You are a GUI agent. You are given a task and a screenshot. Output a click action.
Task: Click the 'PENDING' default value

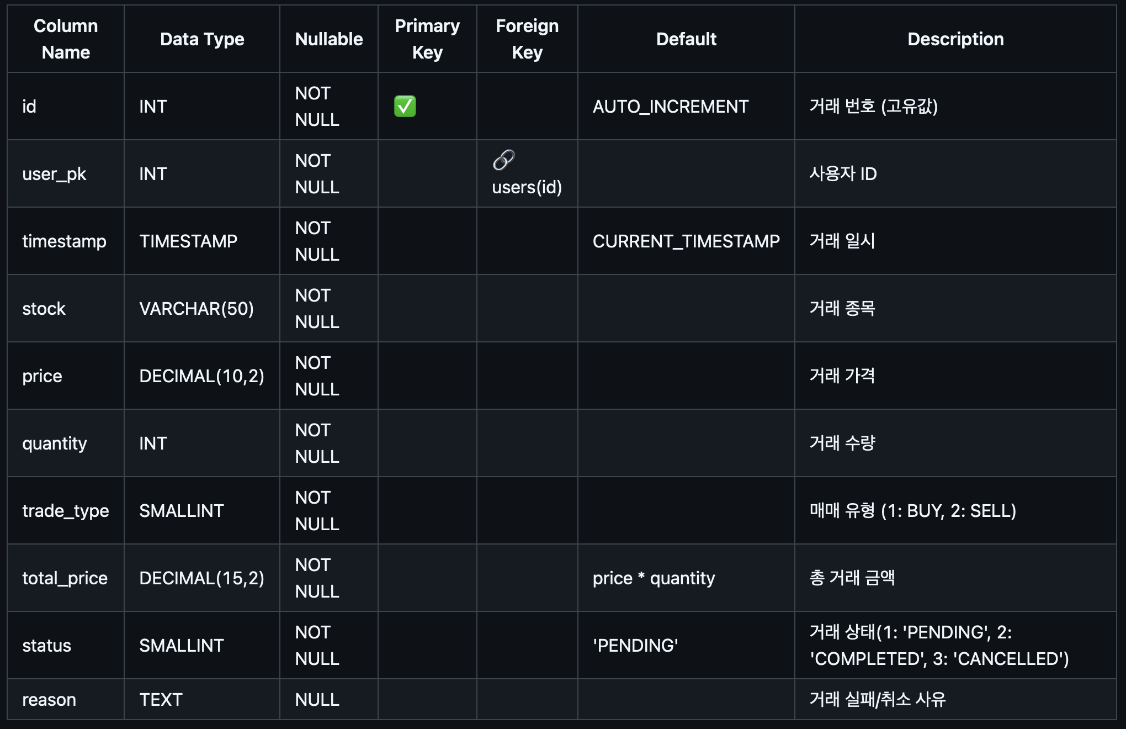coord(635,646)
